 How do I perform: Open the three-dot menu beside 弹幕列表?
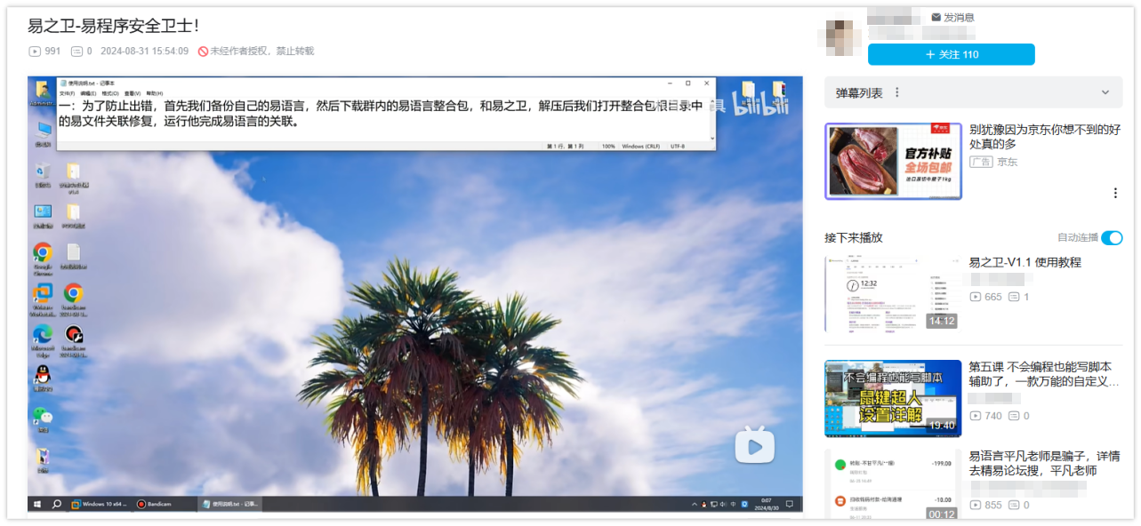click(896, 92)
